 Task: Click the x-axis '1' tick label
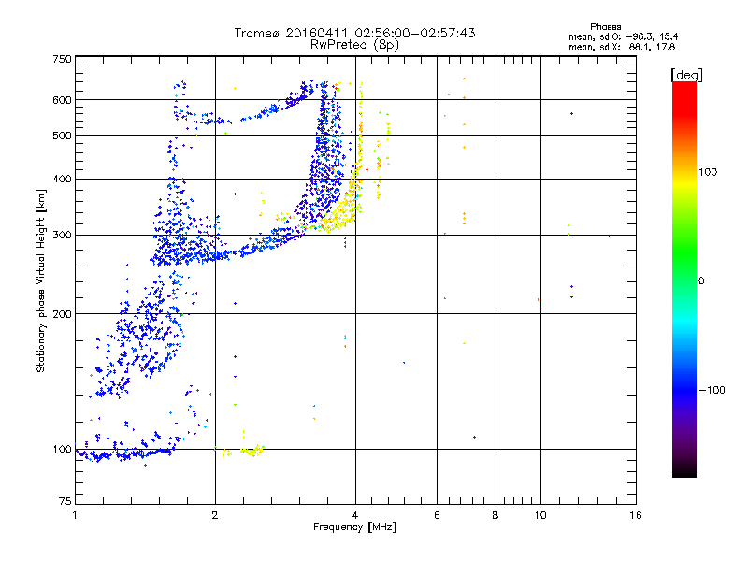[x=75, y=515]
